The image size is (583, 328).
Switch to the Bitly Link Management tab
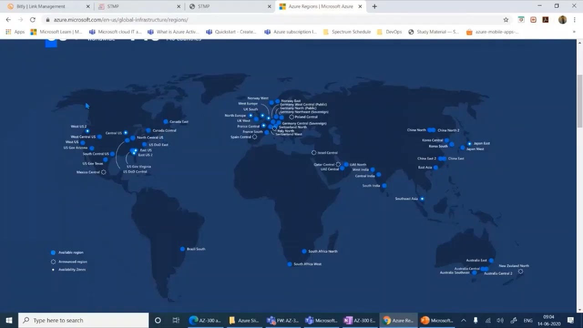pyautogui.click(x=48, y=6)
